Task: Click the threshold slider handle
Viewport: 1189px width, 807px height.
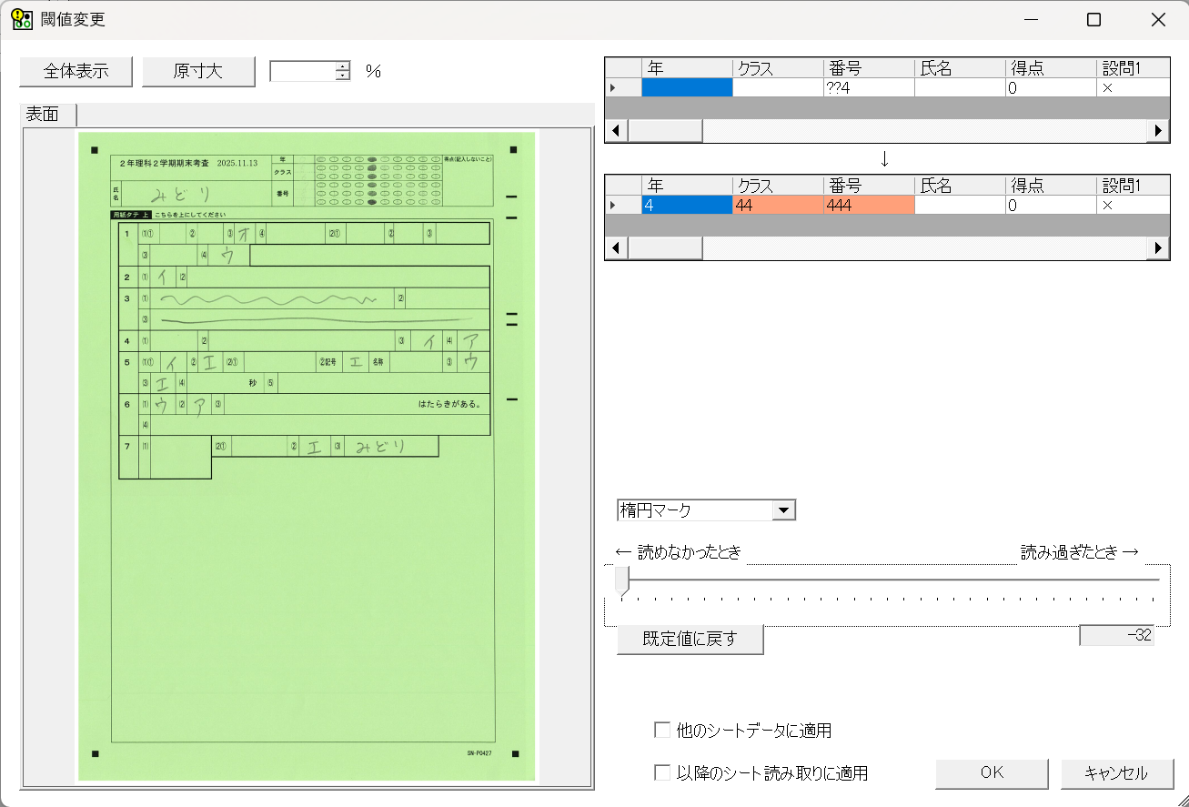Action: [622, 580]
